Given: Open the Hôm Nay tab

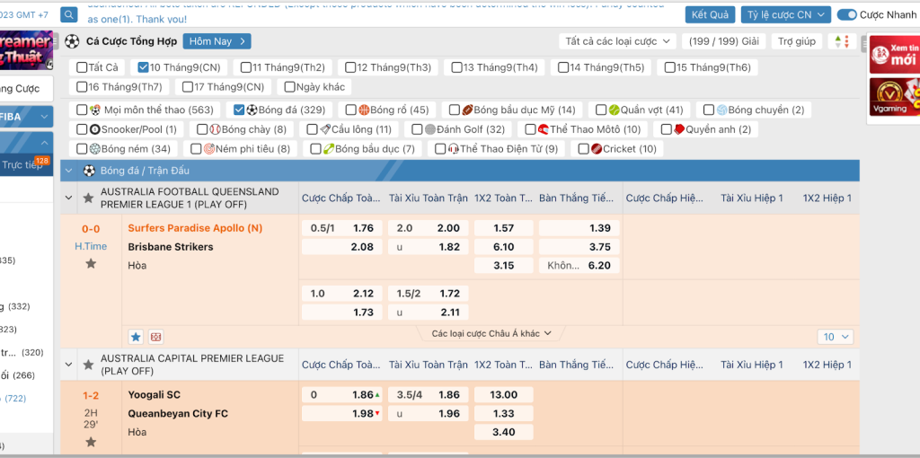Looking at the screenshot, I should [217, 41].
